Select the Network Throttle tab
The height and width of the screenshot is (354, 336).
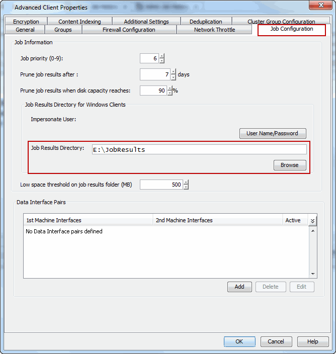click(214, 30)
